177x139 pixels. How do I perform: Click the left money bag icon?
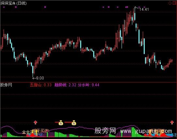click(x=61, y=123)
